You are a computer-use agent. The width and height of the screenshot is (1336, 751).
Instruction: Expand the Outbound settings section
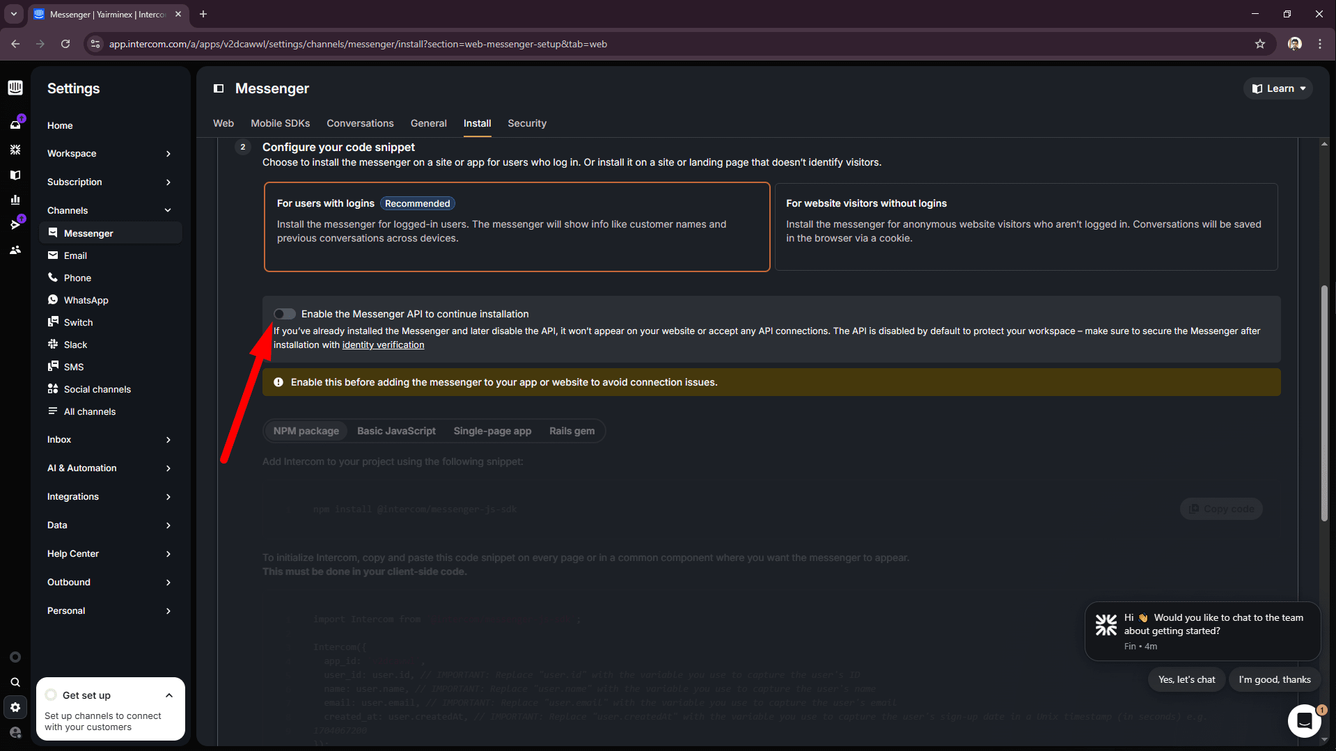[109, 582]
